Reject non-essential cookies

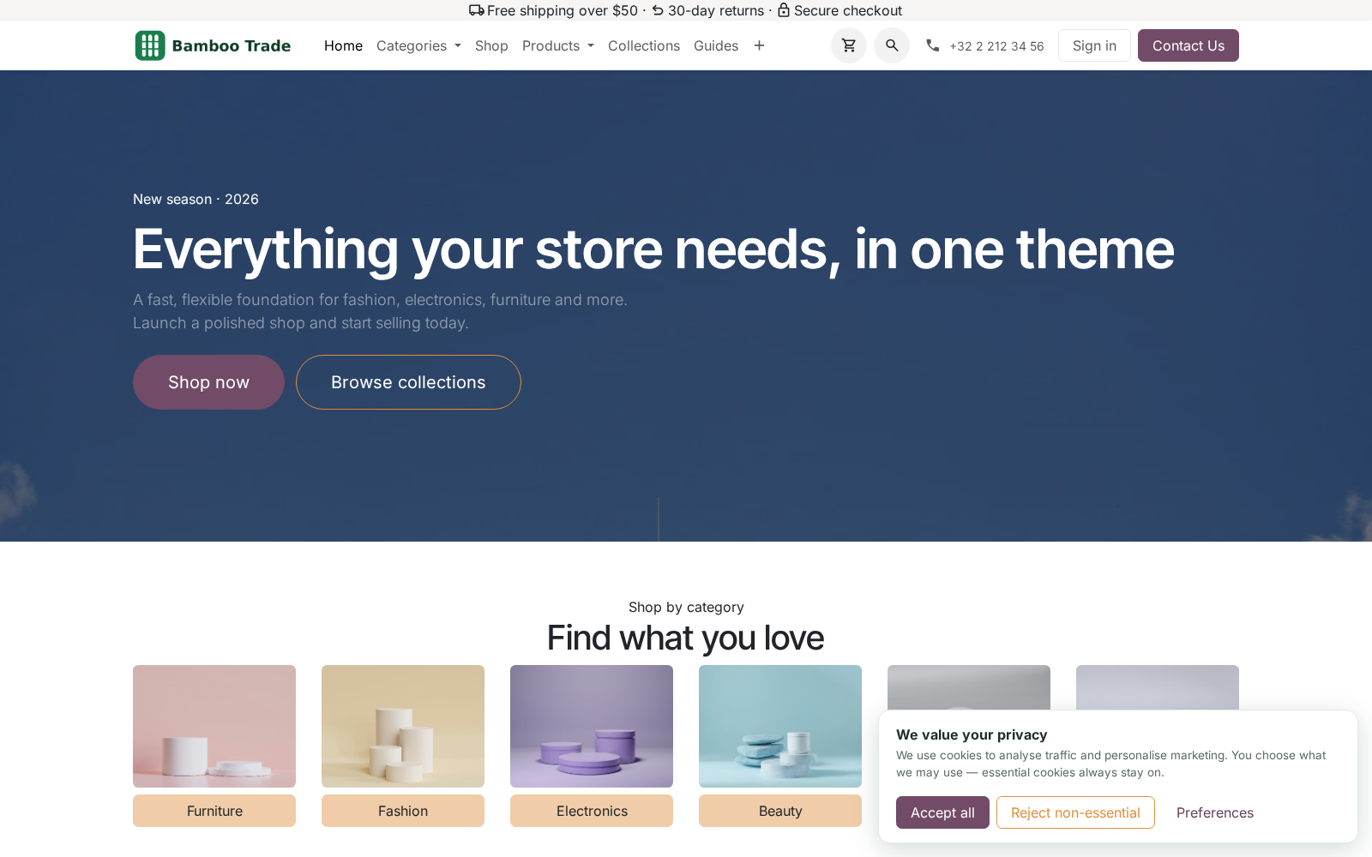1075,812
